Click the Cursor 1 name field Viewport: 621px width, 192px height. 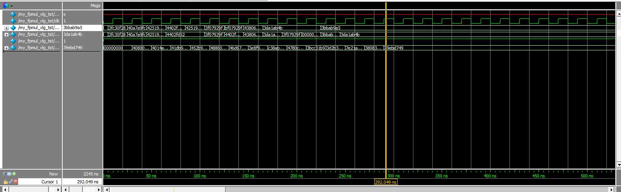click(x=40, y=182)
